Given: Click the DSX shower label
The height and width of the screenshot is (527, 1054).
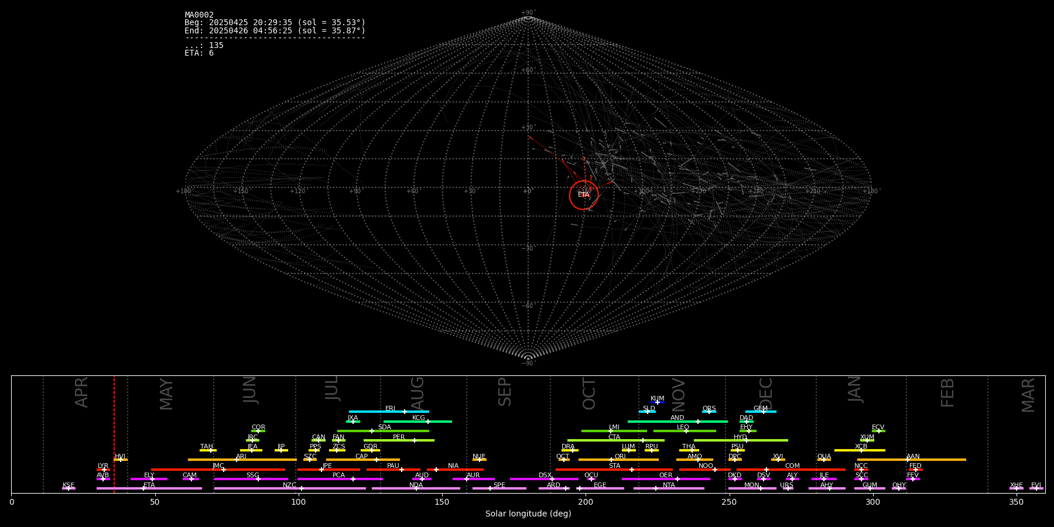Looking at the screenshot, I should pos(545,475).
